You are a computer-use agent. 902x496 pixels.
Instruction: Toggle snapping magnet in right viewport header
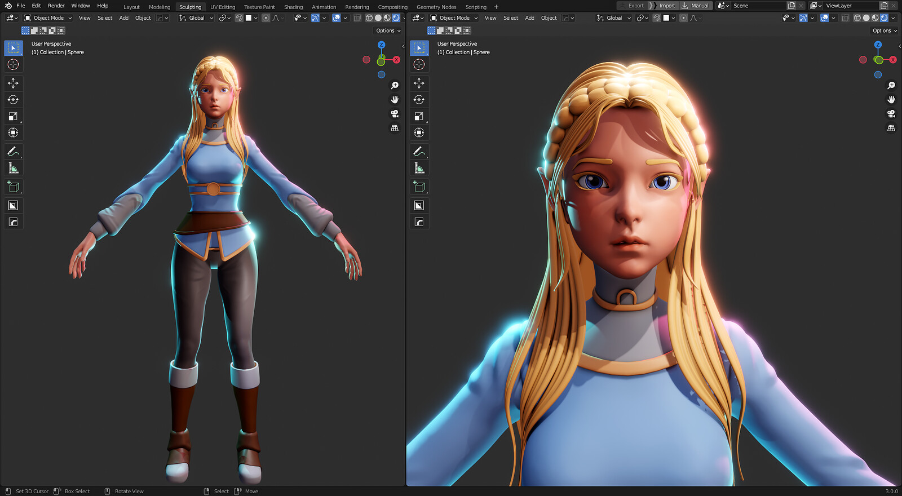(657, 18)
